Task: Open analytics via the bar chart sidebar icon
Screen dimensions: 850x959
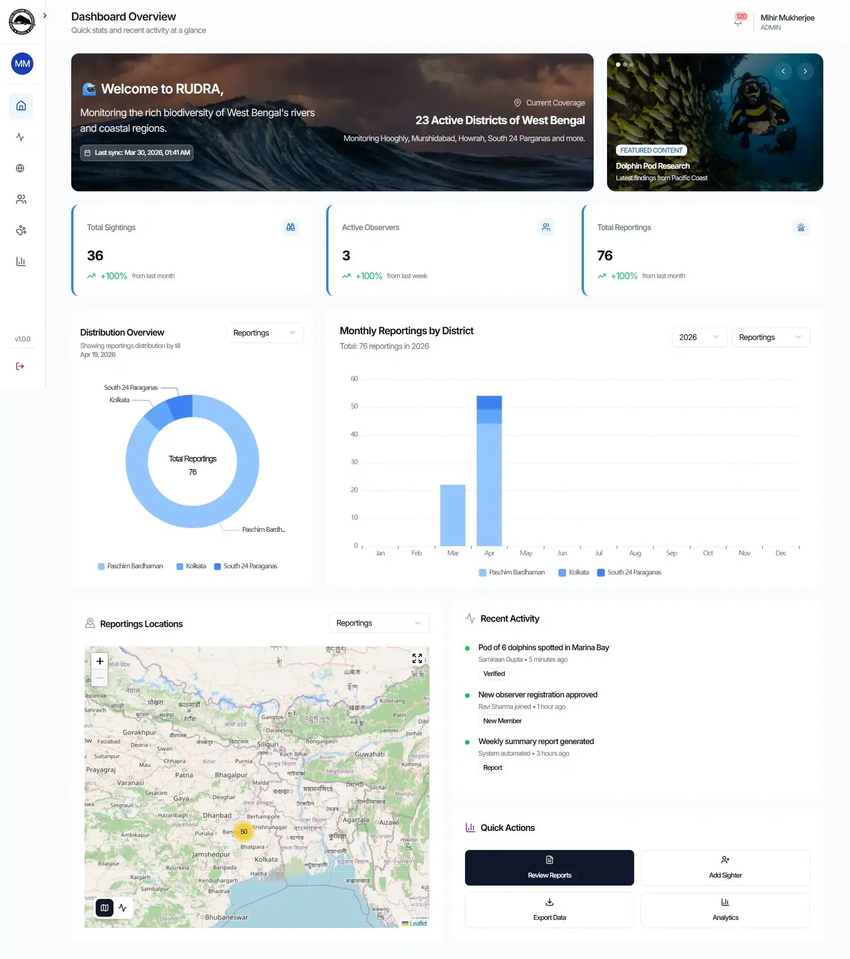Action: coord(21,261)
